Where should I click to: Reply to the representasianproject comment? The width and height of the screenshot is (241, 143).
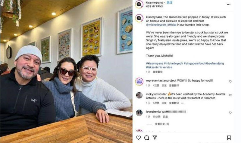[164, 85]
